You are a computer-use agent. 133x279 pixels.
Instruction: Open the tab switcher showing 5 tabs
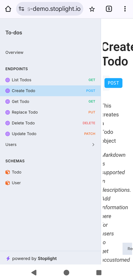coord(109,9)
